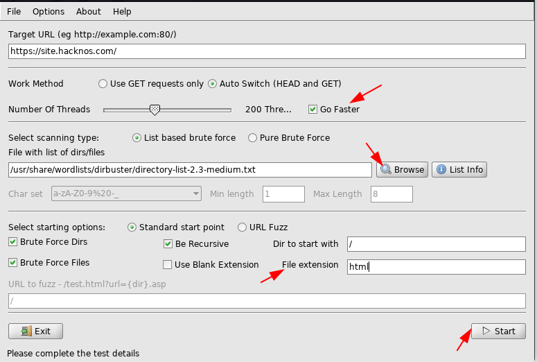The height and width of the screenshot is (362, 537).
Task: Toggle Brute Force Files checkbox
Action: (x=12, y=263)
